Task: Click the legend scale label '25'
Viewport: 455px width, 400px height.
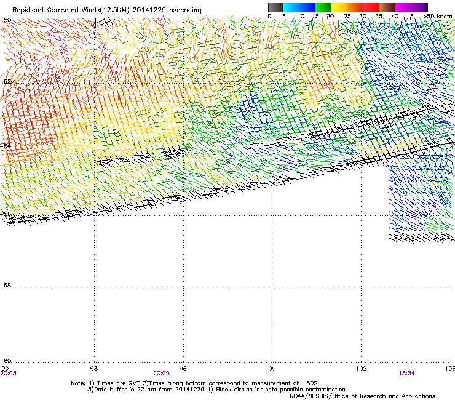Action: point(347,17)
